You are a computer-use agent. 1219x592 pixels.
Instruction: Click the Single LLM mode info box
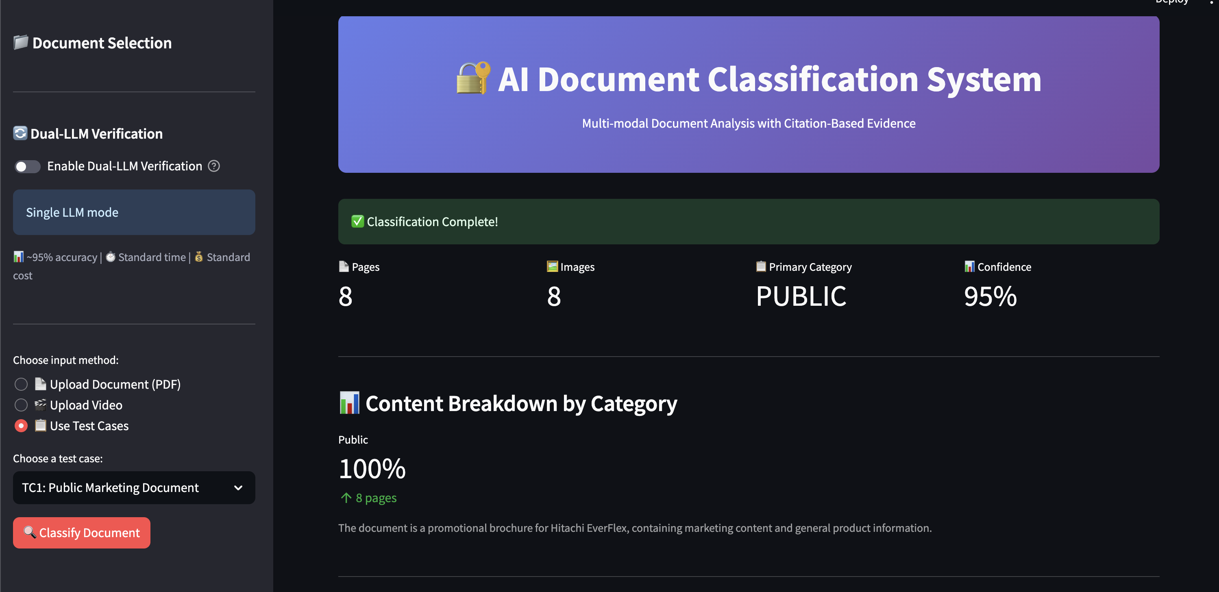click(134, 213)
